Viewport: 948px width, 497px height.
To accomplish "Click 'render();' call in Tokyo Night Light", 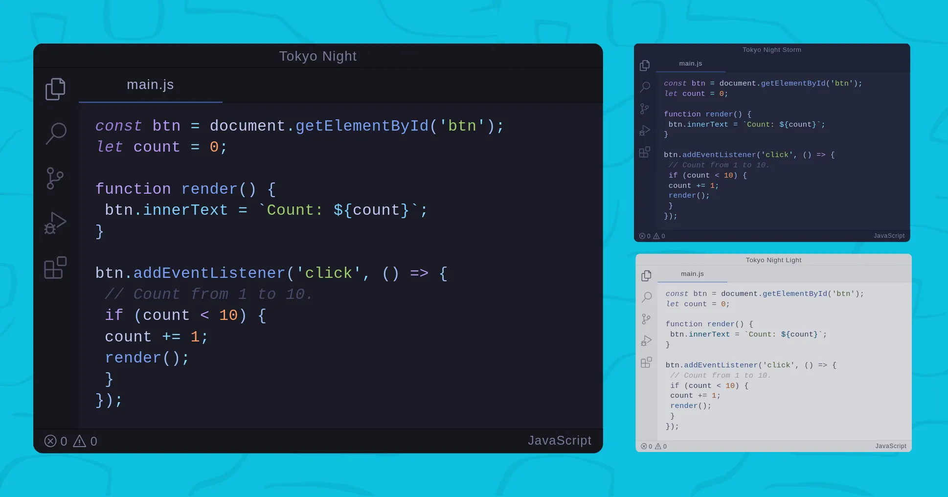I will pos(691,406).
